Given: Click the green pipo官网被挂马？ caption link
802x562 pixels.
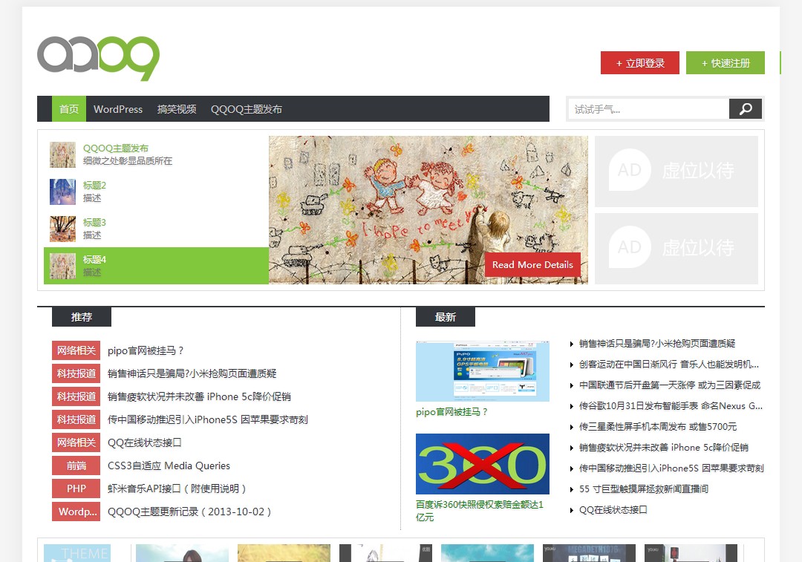Looking at the screenshot, I should [451, 412].
